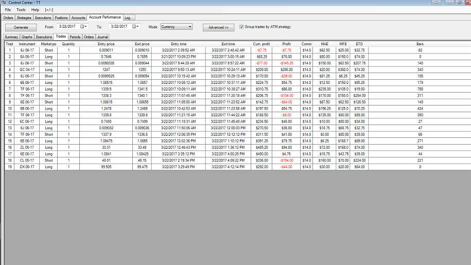Open the To date calendar picker
This screenshot has height=265, width=471.
point(135,26)
